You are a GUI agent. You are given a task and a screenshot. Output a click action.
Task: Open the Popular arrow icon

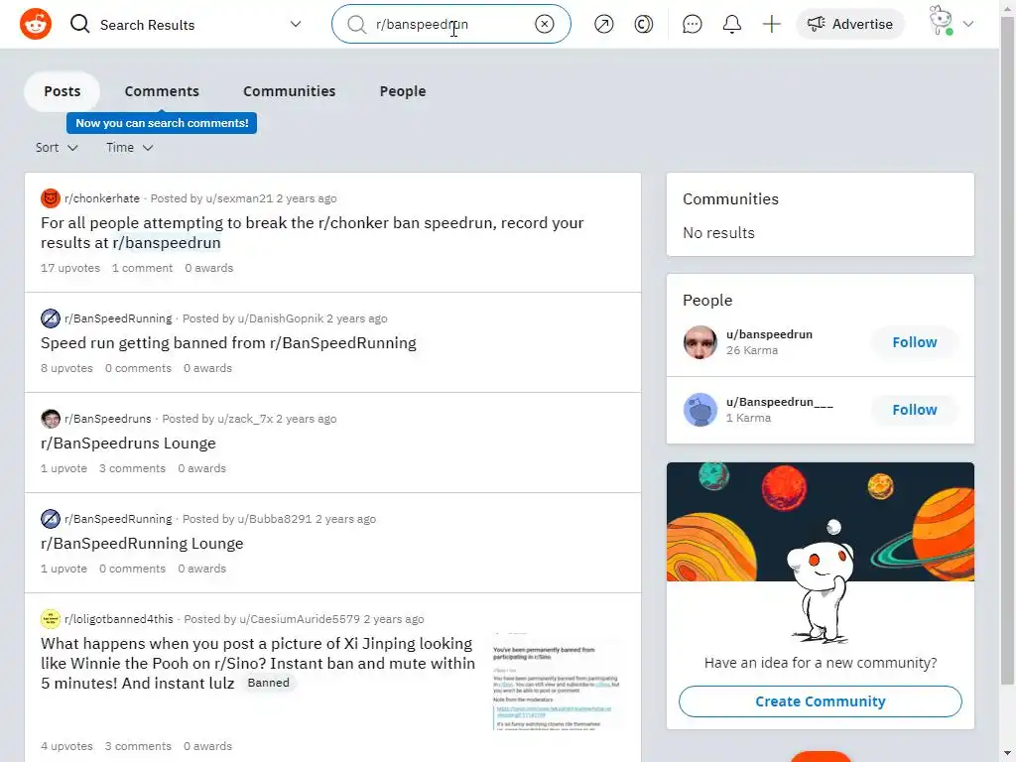click(x=603, y=24)
